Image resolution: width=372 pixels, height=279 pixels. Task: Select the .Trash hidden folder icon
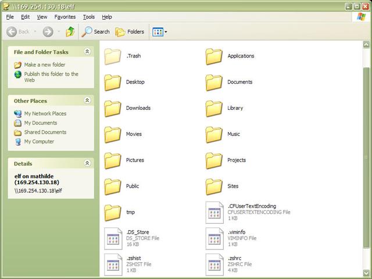pos(113,56)
